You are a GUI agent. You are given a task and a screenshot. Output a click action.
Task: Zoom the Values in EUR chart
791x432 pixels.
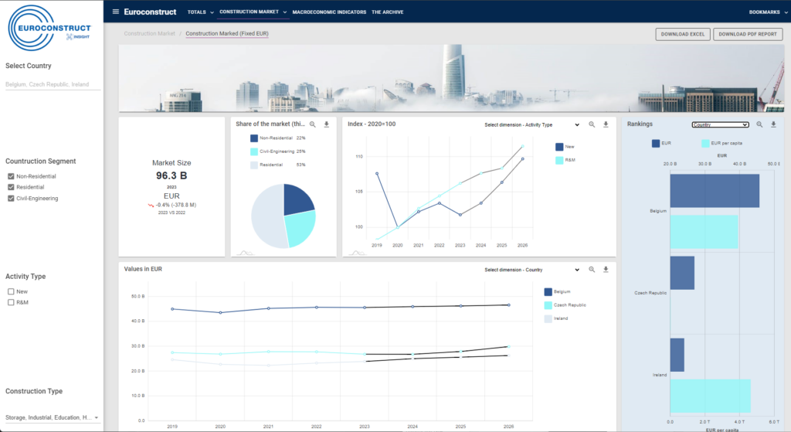[x=592, y=270]
